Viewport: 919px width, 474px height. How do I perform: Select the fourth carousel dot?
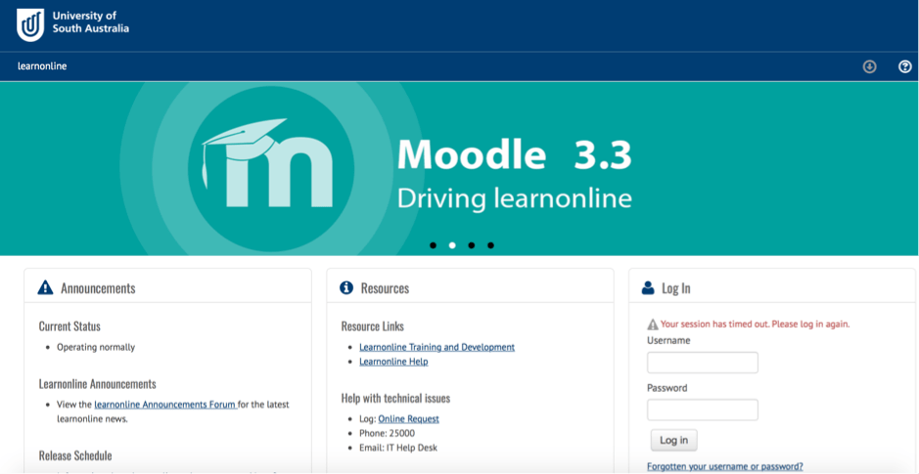(490, 245)
